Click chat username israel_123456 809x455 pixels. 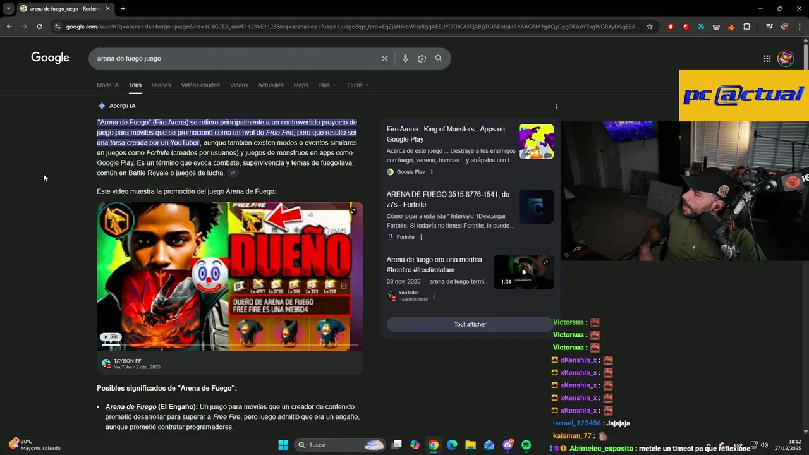(577, 423)
